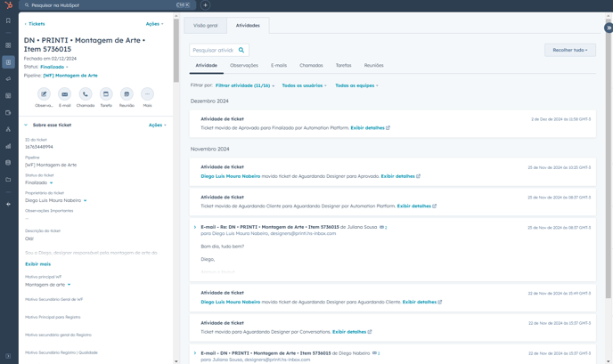
Task: Select the 'Chamadas' activity tab
Action: coord(311,65)
